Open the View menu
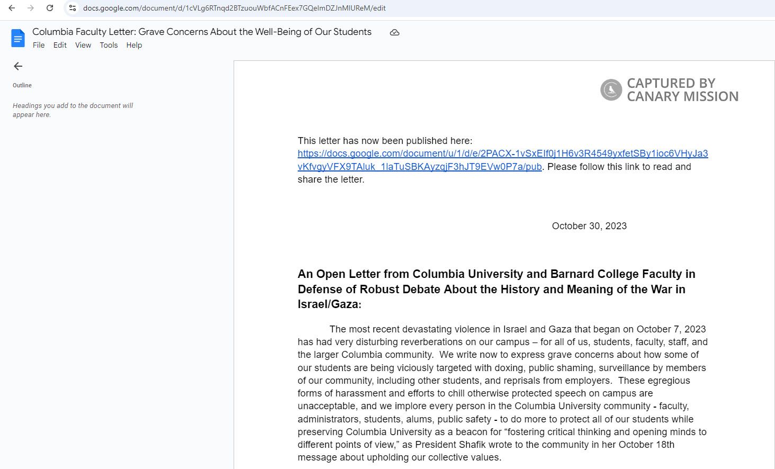The width and height of the screenshot is (775, 469). point(83,45)
